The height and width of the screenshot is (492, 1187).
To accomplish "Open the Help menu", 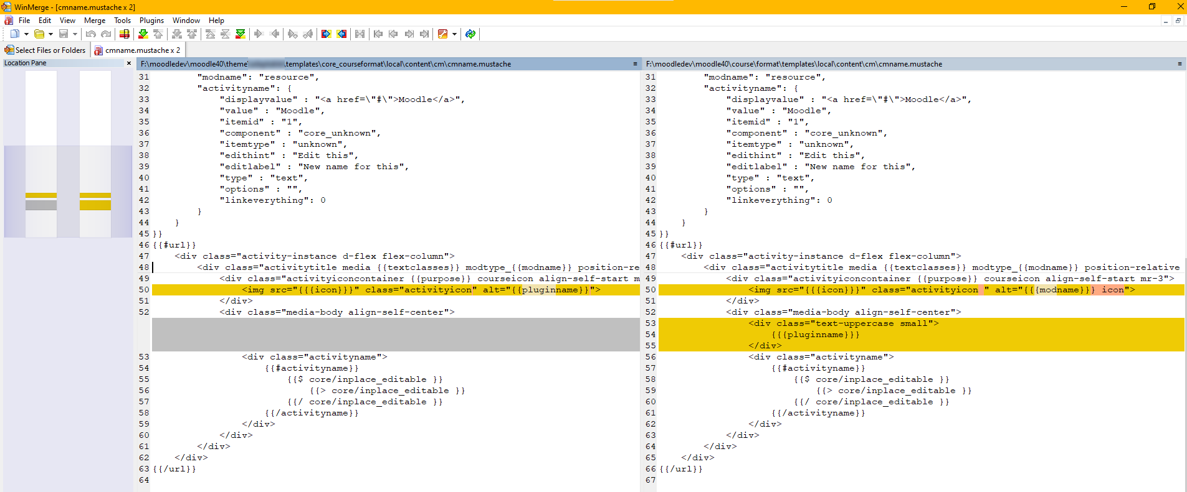I will tap(216, 21).
